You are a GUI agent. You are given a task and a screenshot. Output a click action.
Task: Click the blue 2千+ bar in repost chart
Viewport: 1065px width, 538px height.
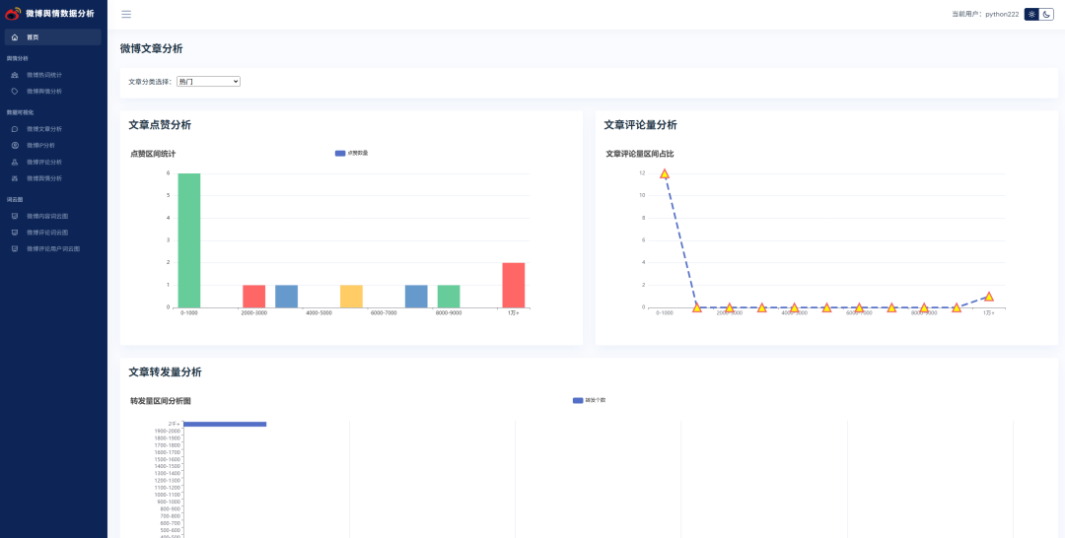225,424
